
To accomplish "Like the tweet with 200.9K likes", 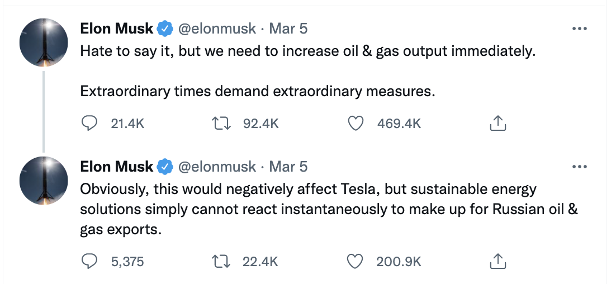I will [x=356, y=261].
